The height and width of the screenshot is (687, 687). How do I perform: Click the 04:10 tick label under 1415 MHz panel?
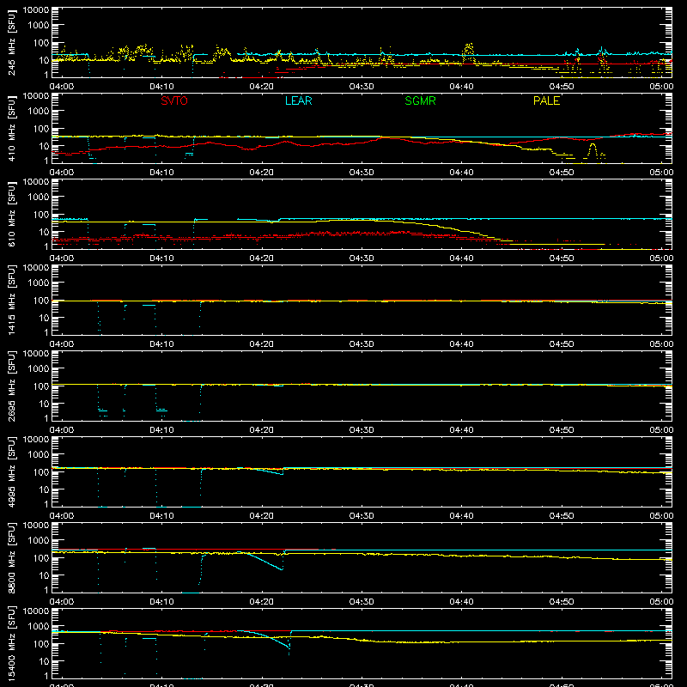click(x=161, y=344)
